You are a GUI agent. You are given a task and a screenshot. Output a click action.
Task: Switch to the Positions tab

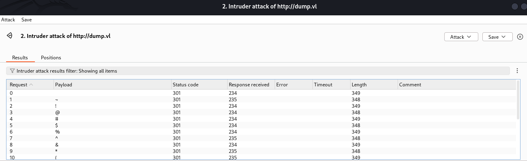pos(51,58)
